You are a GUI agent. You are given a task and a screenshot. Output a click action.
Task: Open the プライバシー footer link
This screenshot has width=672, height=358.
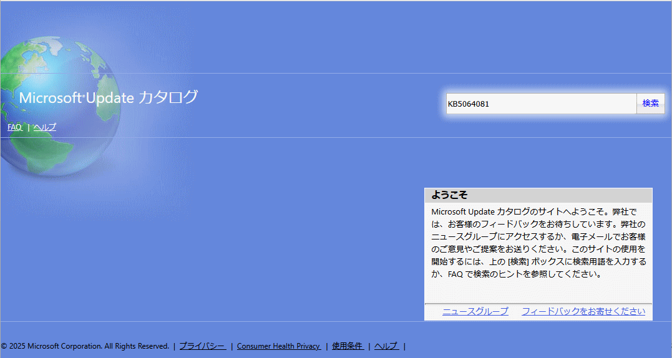pyautogui.click(x=202, y=346)
